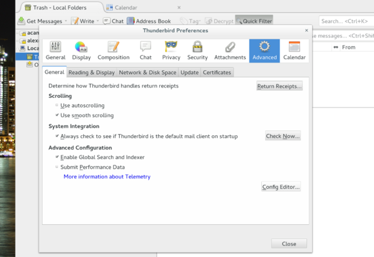Open the Return Receipts dialog
374x257 pixels.
coord(279,86)
